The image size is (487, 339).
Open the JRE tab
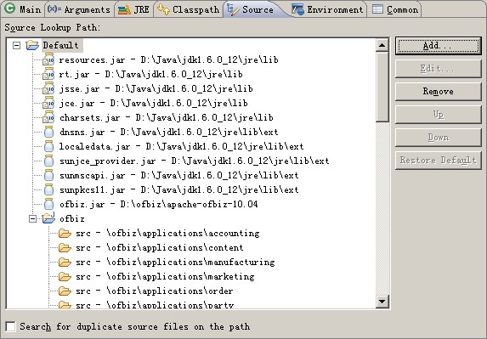[134, 9]
